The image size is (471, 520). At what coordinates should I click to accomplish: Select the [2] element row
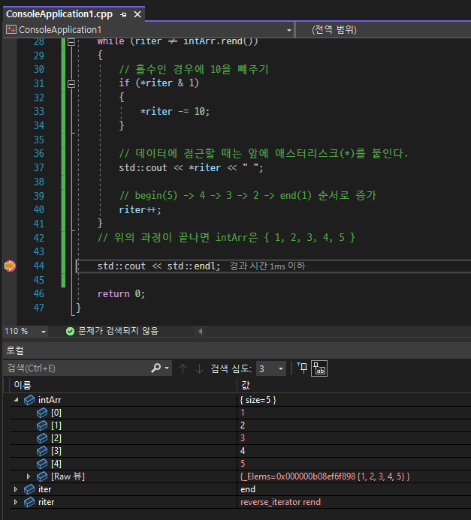coord(240,438)
